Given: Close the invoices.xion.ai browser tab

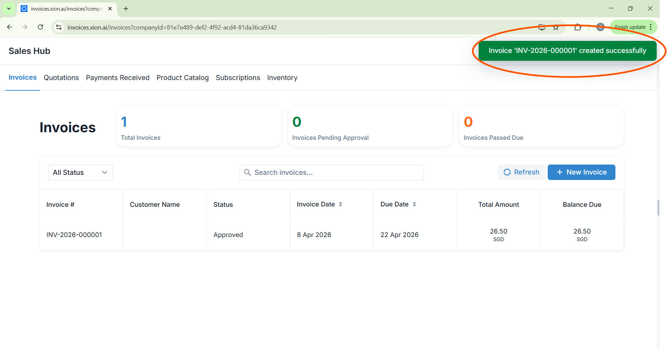Looking at the screenshot, I should pyautogui.click(x=110, y=9).
